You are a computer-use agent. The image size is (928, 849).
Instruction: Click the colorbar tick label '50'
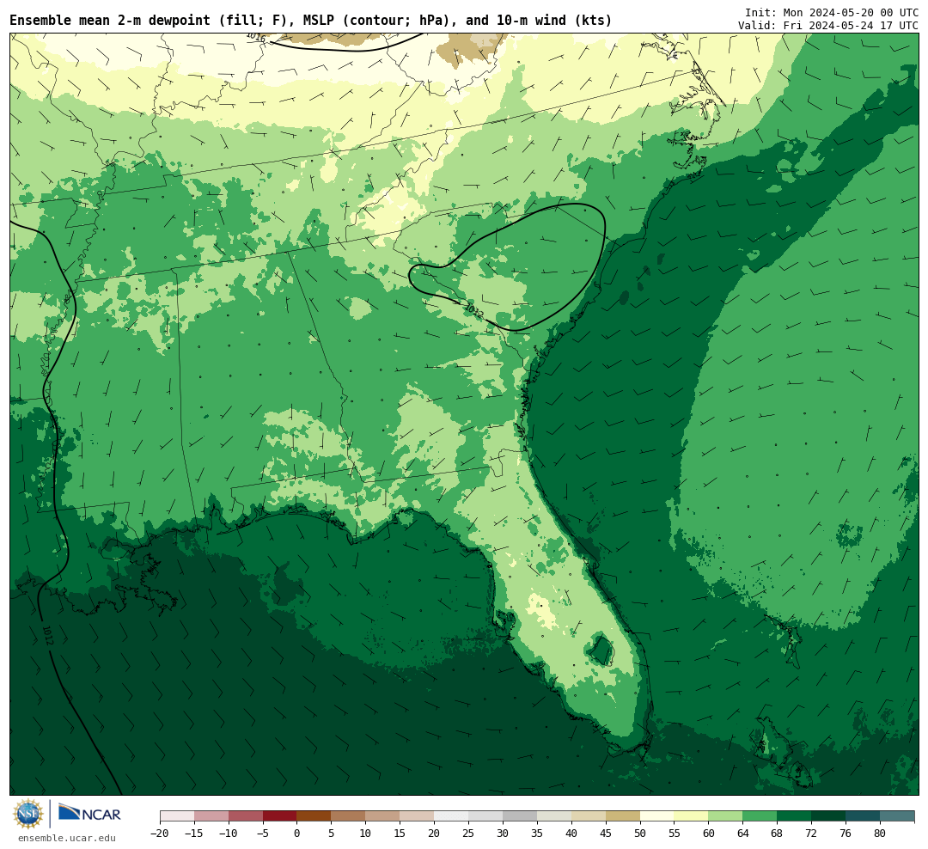(640, 833)
